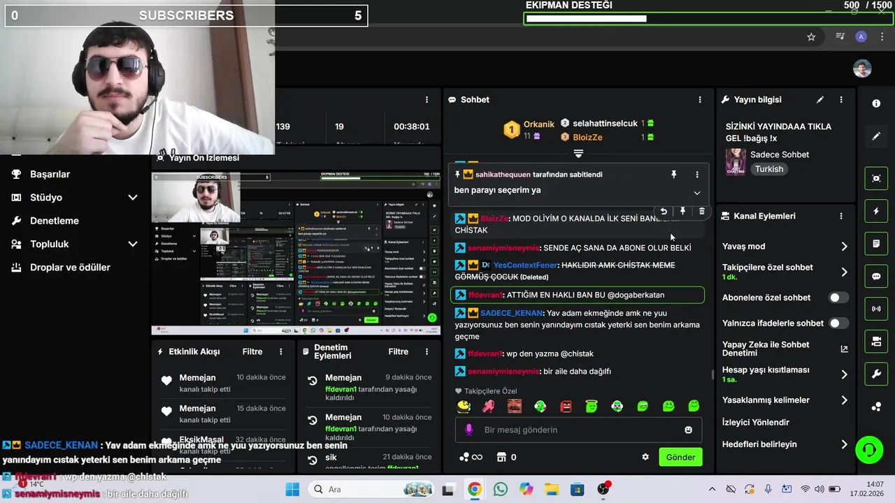The width and height of the screenshot is (895, 503).
Task: Open Kanal Eylemleri panel options menu
Action: tap(841, 217)
